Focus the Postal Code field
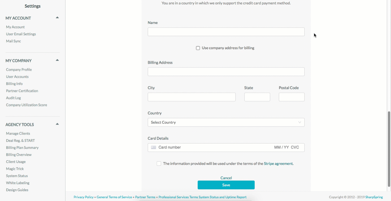This screenshot has width=391, height=201. (x=292, y=97)
